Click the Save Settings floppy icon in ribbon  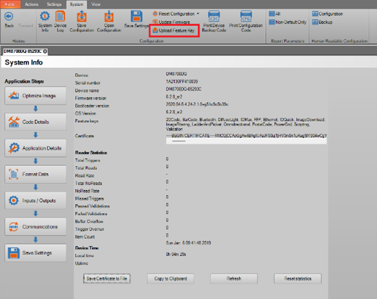click(136, 17)
